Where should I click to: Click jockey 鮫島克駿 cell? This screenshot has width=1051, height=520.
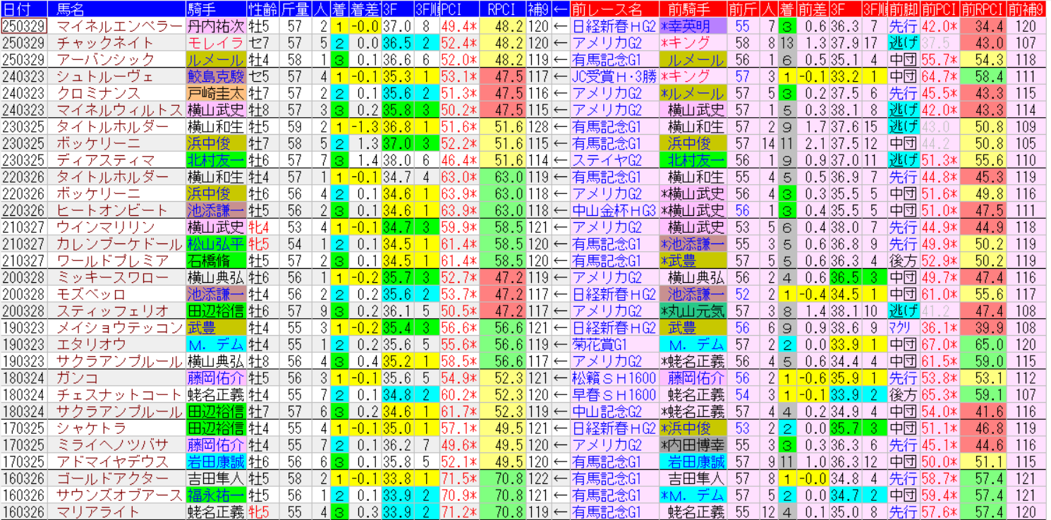pyautogui.click(x=216, y=77)
